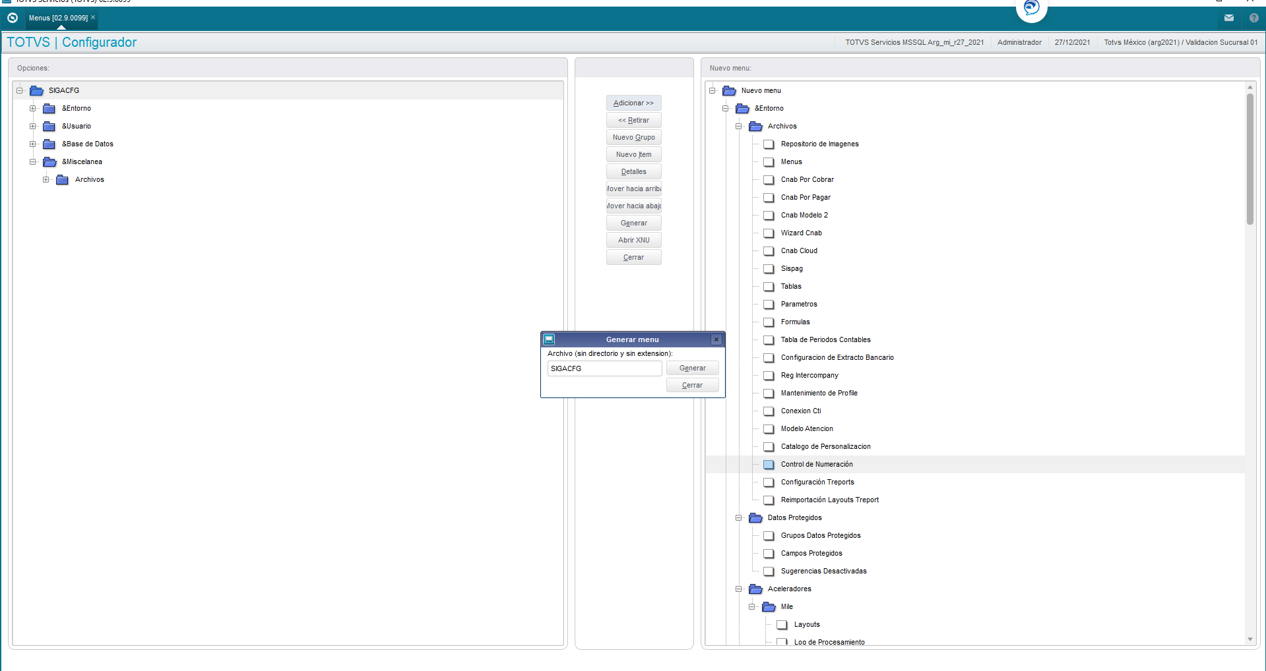The height and width of the screenshot is (671, 1266).
Task: Click the scroll up arrow in Nuevo menu
Action: (1250, 87)
